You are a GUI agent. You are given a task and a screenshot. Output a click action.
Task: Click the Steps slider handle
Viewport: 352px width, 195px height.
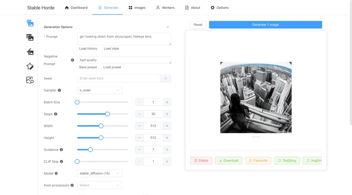(x=107, y=114)
